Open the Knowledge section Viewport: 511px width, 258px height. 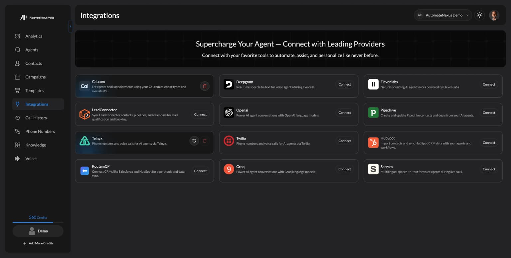click(38, 145)
